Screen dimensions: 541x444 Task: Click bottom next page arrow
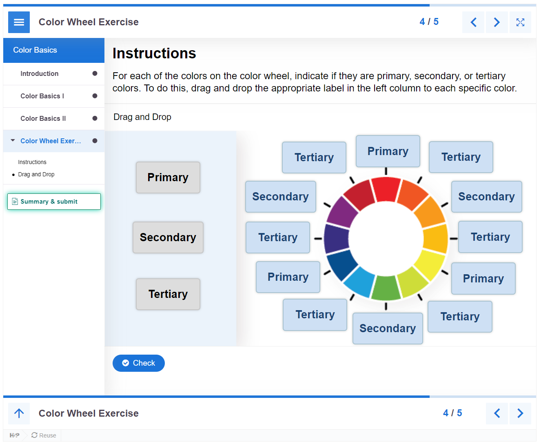click(520, 413)
